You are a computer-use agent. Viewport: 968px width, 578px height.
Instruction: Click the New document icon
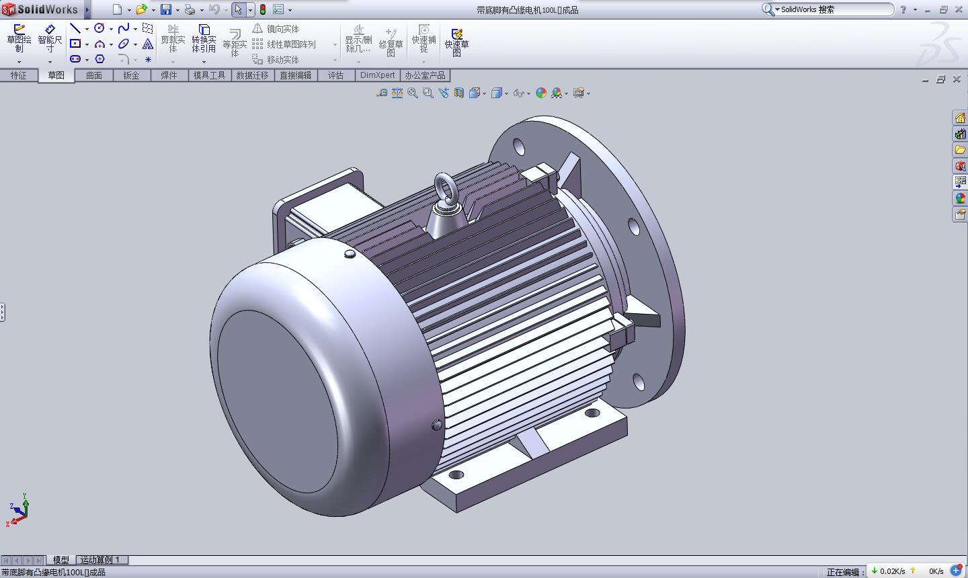(117, 9)
